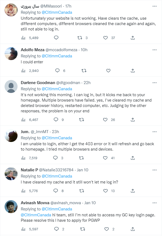Image resolution: width=162 pixels, height=236 pixels.
Task: Open Darlene Goodman's default profile avatar
Action: (11, 86)
